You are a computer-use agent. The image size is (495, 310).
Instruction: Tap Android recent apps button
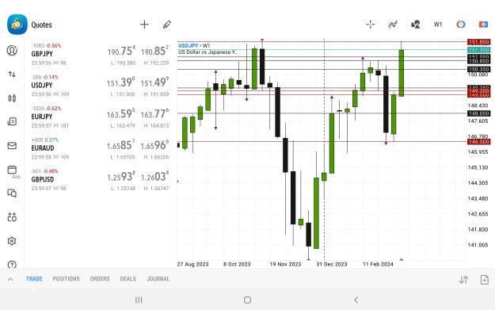tap(139, 300)
